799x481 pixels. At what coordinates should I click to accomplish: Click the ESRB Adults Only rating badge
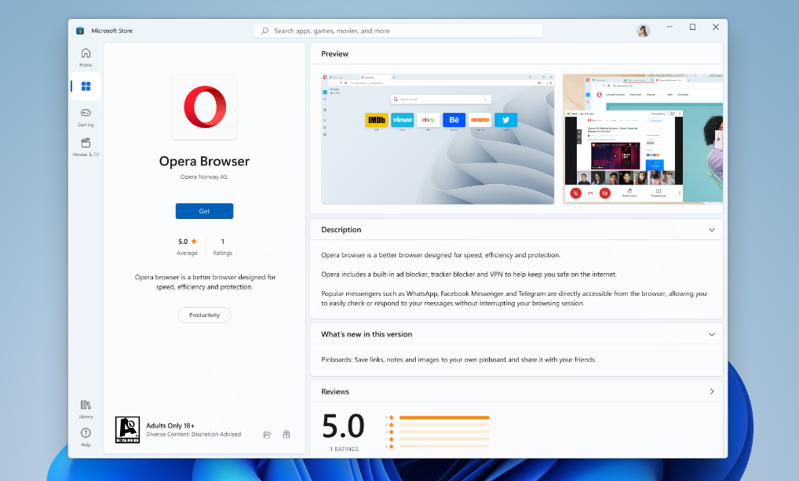click(127, 429)
